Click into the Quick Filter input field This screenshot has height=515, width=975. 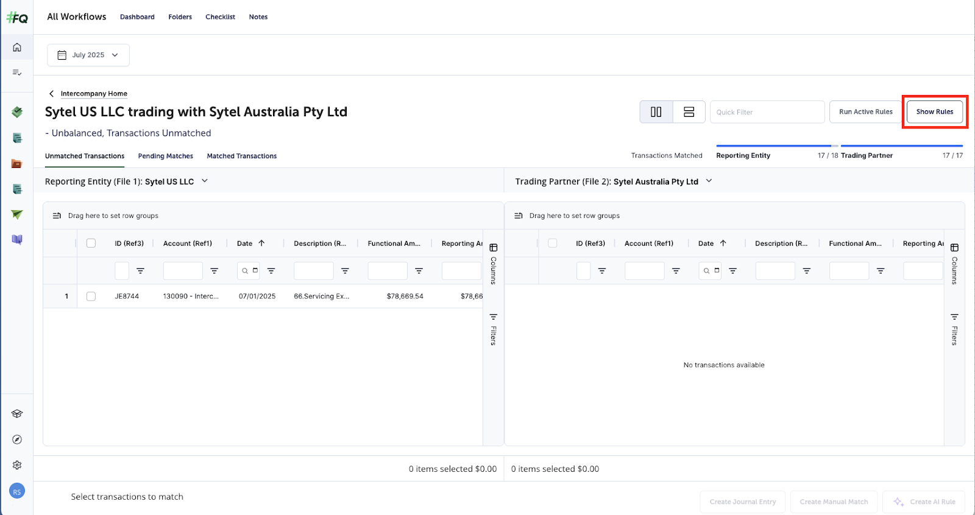coord(767,112)
